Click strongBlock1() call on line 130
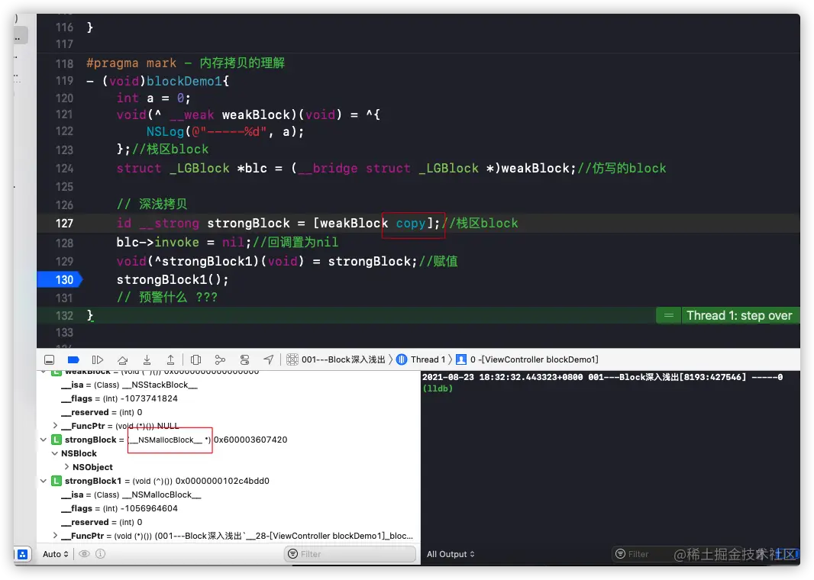This screenshot has width=814, height=580. [173, 279]
